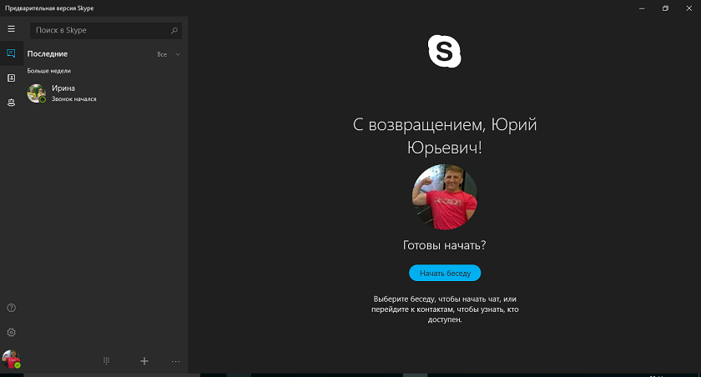
Task: Expand the Все filter dropdown
Action: click(169, 54)
